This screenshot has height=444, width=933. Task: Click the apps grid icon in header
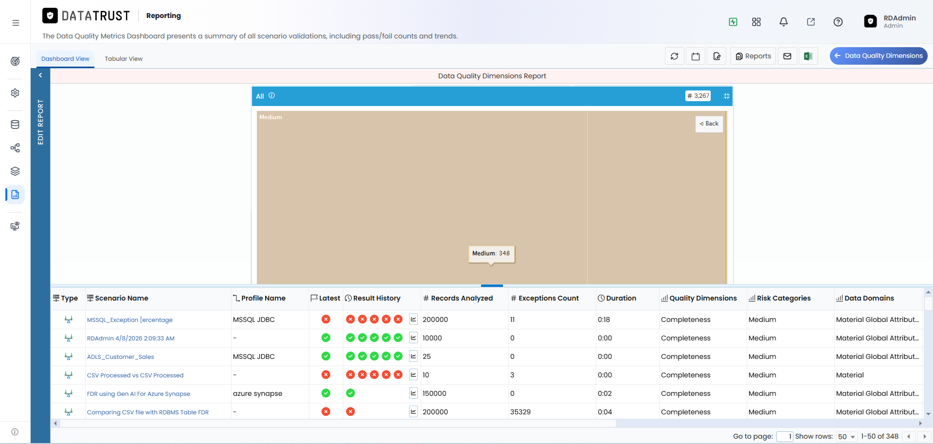756,22
